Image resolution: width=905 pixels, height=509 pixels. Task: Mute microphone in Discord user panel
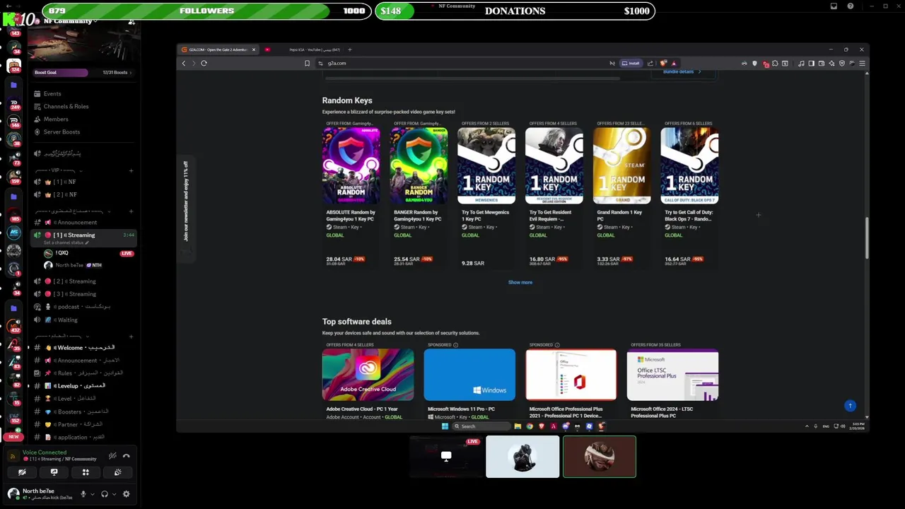click(83, 494)
